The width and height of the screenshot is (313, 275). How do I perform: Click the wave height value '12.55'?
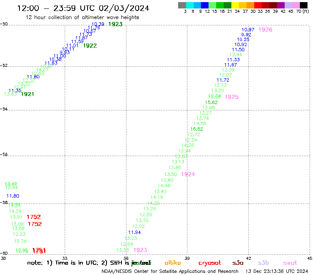pos(146,214)
